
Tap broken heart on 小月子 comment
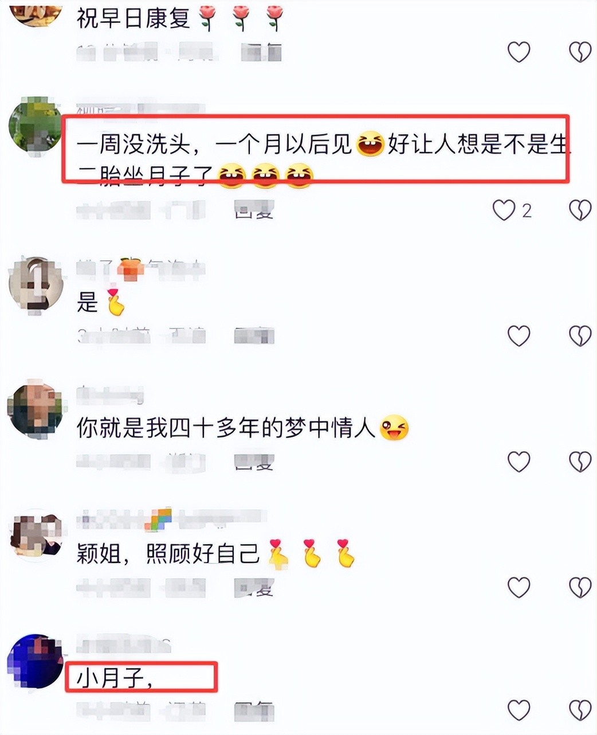(580, 711)
